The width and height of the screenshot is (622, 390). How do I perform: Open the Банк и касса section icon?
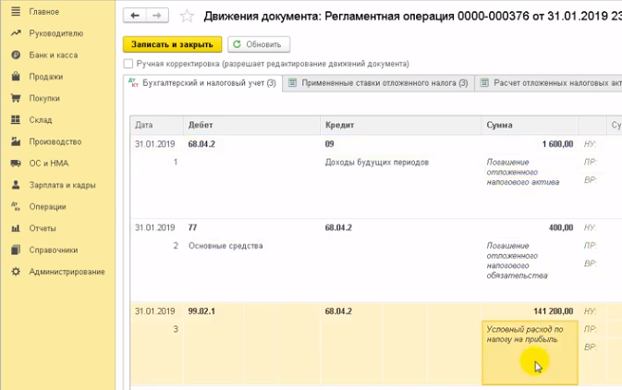click(x=16, y=55)
